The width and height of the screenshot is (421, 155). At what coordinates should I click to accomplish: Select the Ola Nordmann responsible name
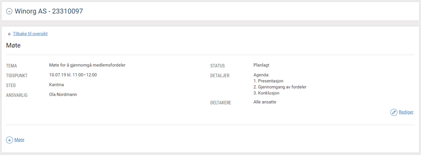(x=63, y=95)
